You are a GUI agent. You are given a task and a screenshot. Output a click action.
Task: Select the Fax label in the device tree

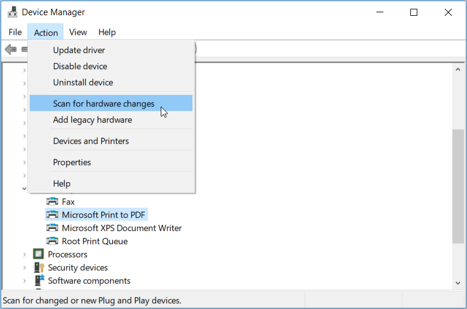[x=68, y=202]
